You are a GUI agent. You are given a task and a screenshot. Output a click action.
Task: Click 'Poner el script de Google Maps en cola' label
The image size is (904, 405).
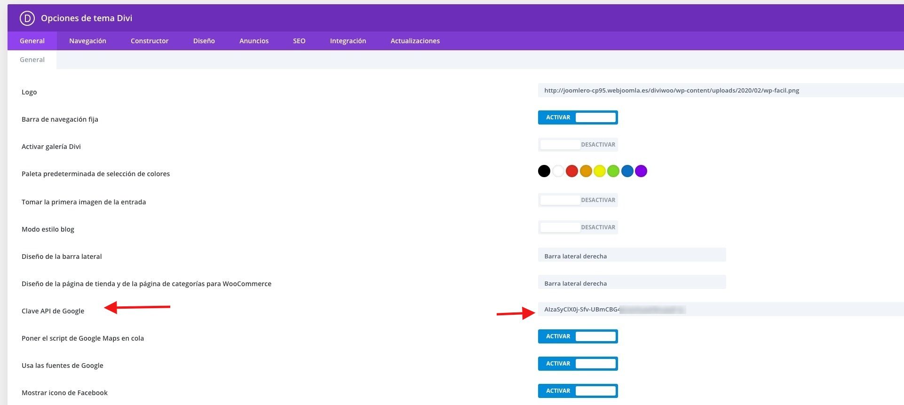pos(83,338)
